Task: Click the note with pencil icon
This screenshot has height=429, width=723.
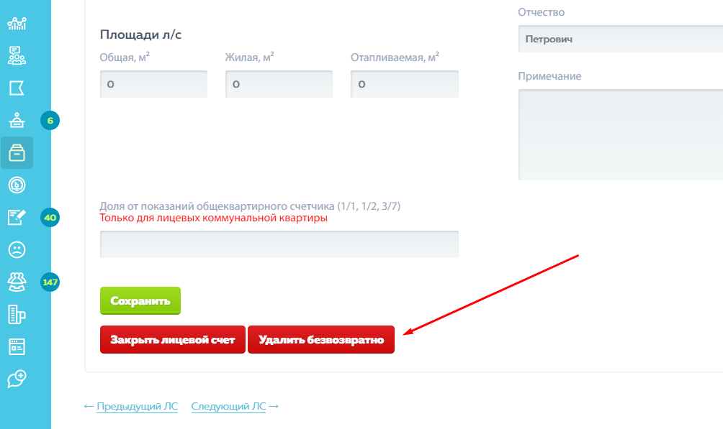Action: click(x=17, y=217)
